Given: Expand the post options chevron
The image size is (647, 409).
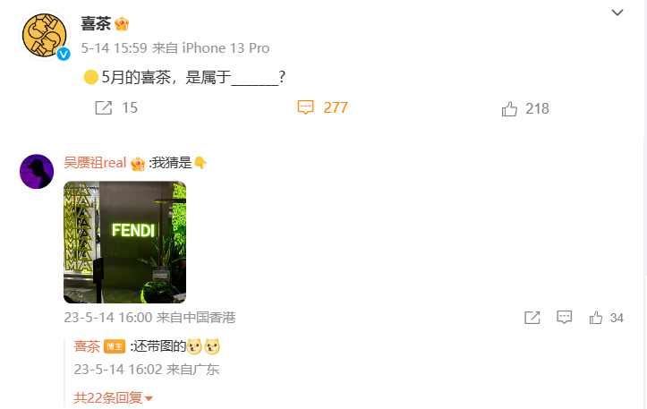Looking at the screenshot, I should tap(617, 13).
